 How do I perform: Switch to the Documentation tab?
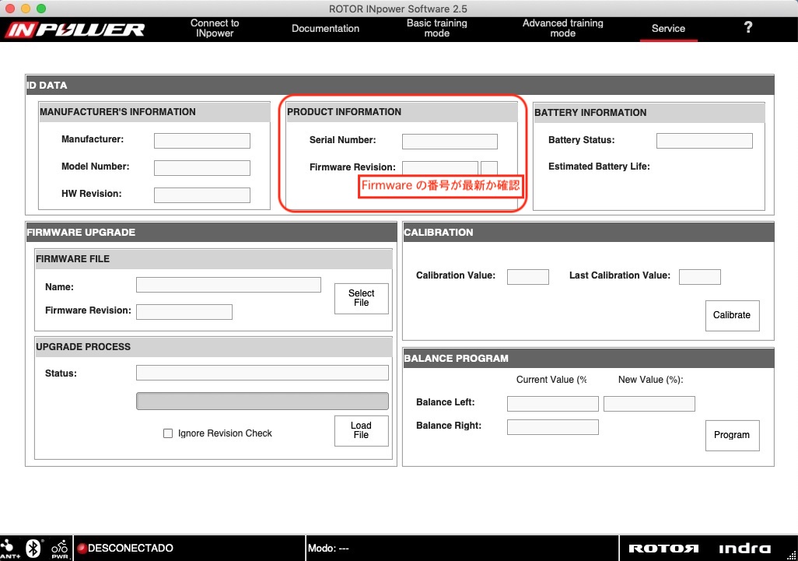(x=325, y=29)
